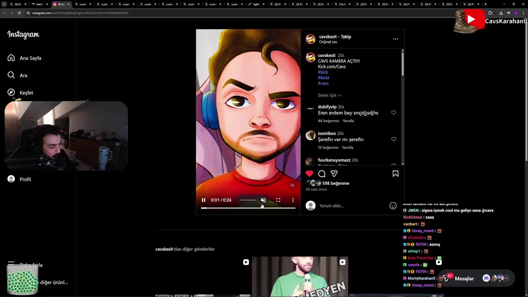Click the video progress bar
Screen dimensions: 528x297
pyautogui.click(x=248, y=208)
